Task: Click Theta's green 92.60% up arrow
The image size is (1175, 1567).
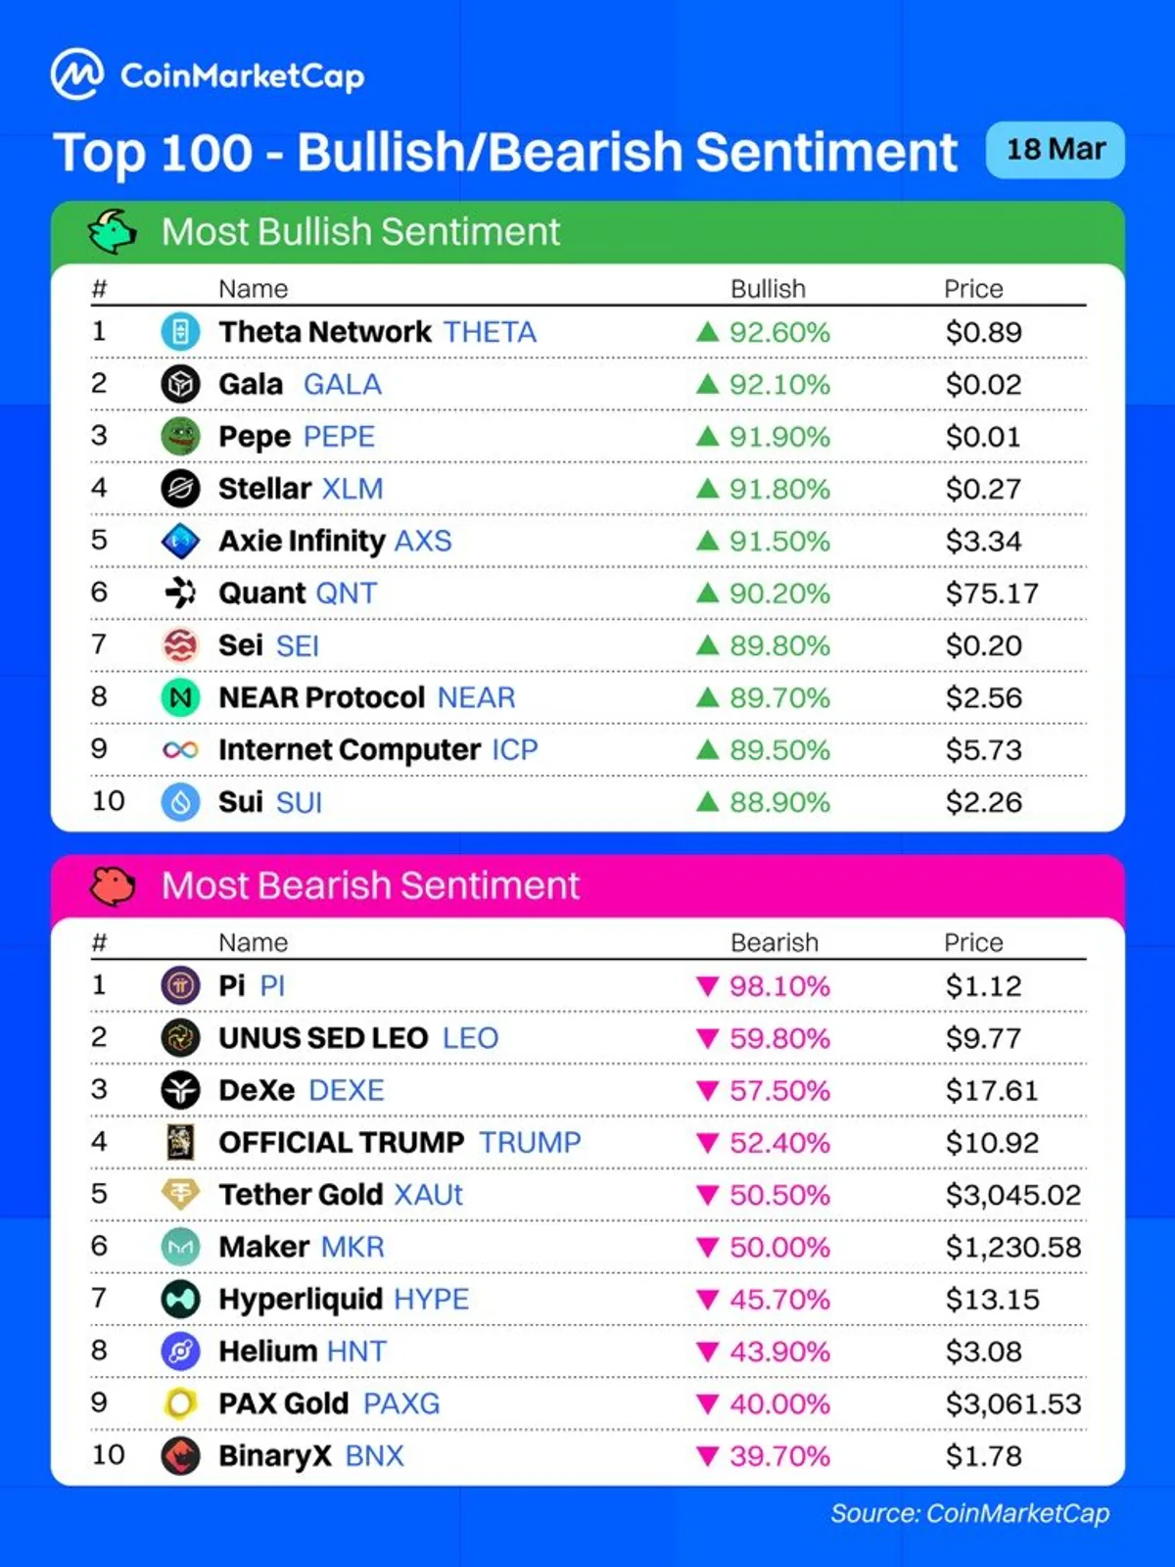Action: 707,332
